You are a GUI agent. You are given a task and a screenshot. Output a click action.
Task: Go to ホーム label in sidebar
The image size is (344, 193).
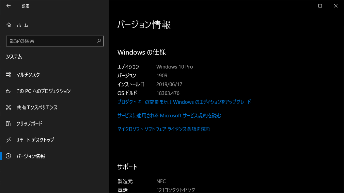[22, 25]
